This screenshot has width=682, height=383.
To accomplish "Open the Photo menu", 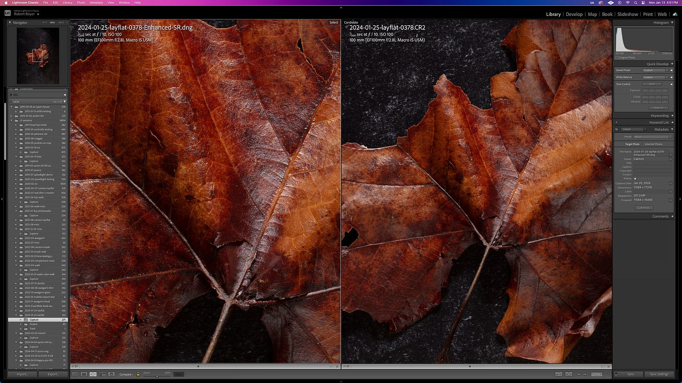I will tap(81, 2).
